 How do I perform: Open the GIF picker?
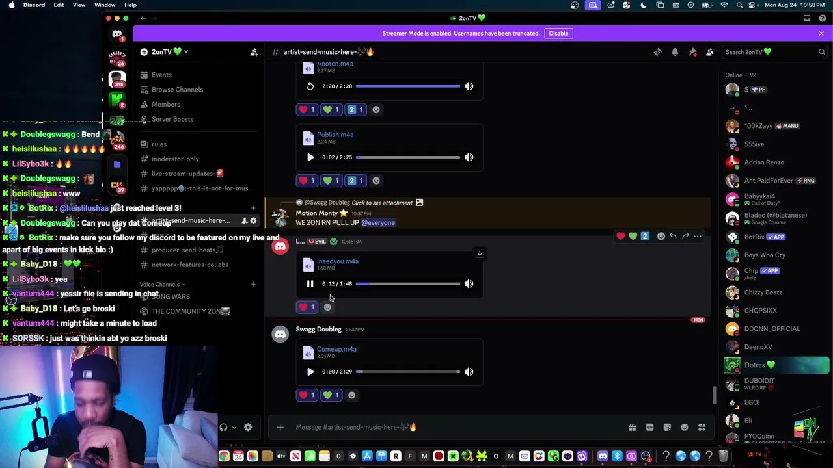649,428
